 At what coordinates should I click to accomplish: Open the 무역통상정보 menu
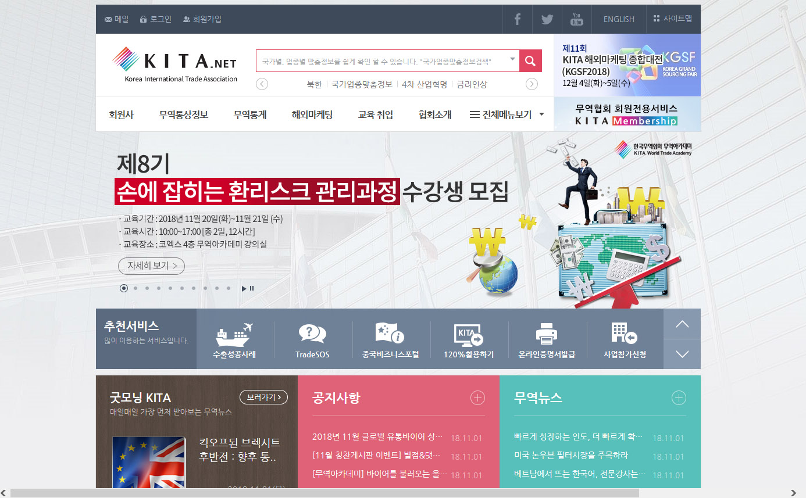click(x=183, y=114)
